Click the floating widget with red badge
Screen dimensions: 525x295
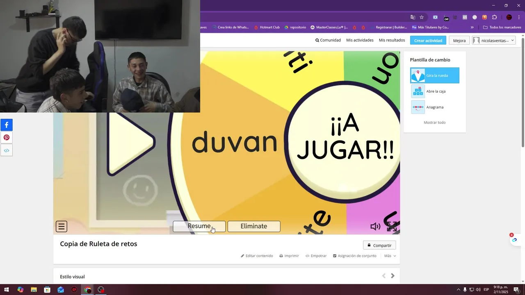coord(514,239)
